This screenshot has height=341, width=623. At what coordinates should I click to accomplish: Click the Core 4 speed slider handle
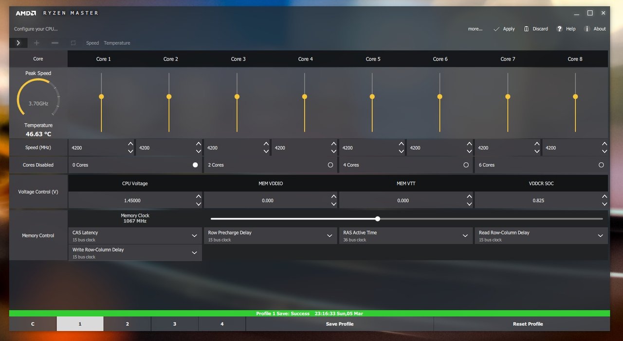pos(304,97)
